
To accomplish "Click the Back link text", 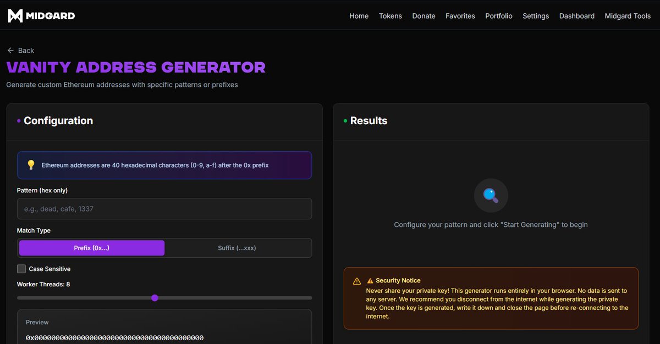I will point(26,51).
